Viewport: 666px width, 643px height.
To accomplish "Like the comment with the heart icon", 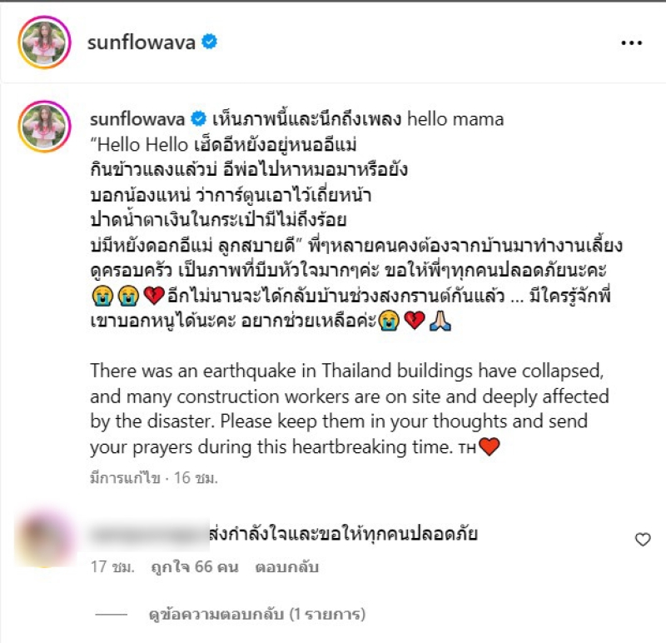I will coord(643,540).
